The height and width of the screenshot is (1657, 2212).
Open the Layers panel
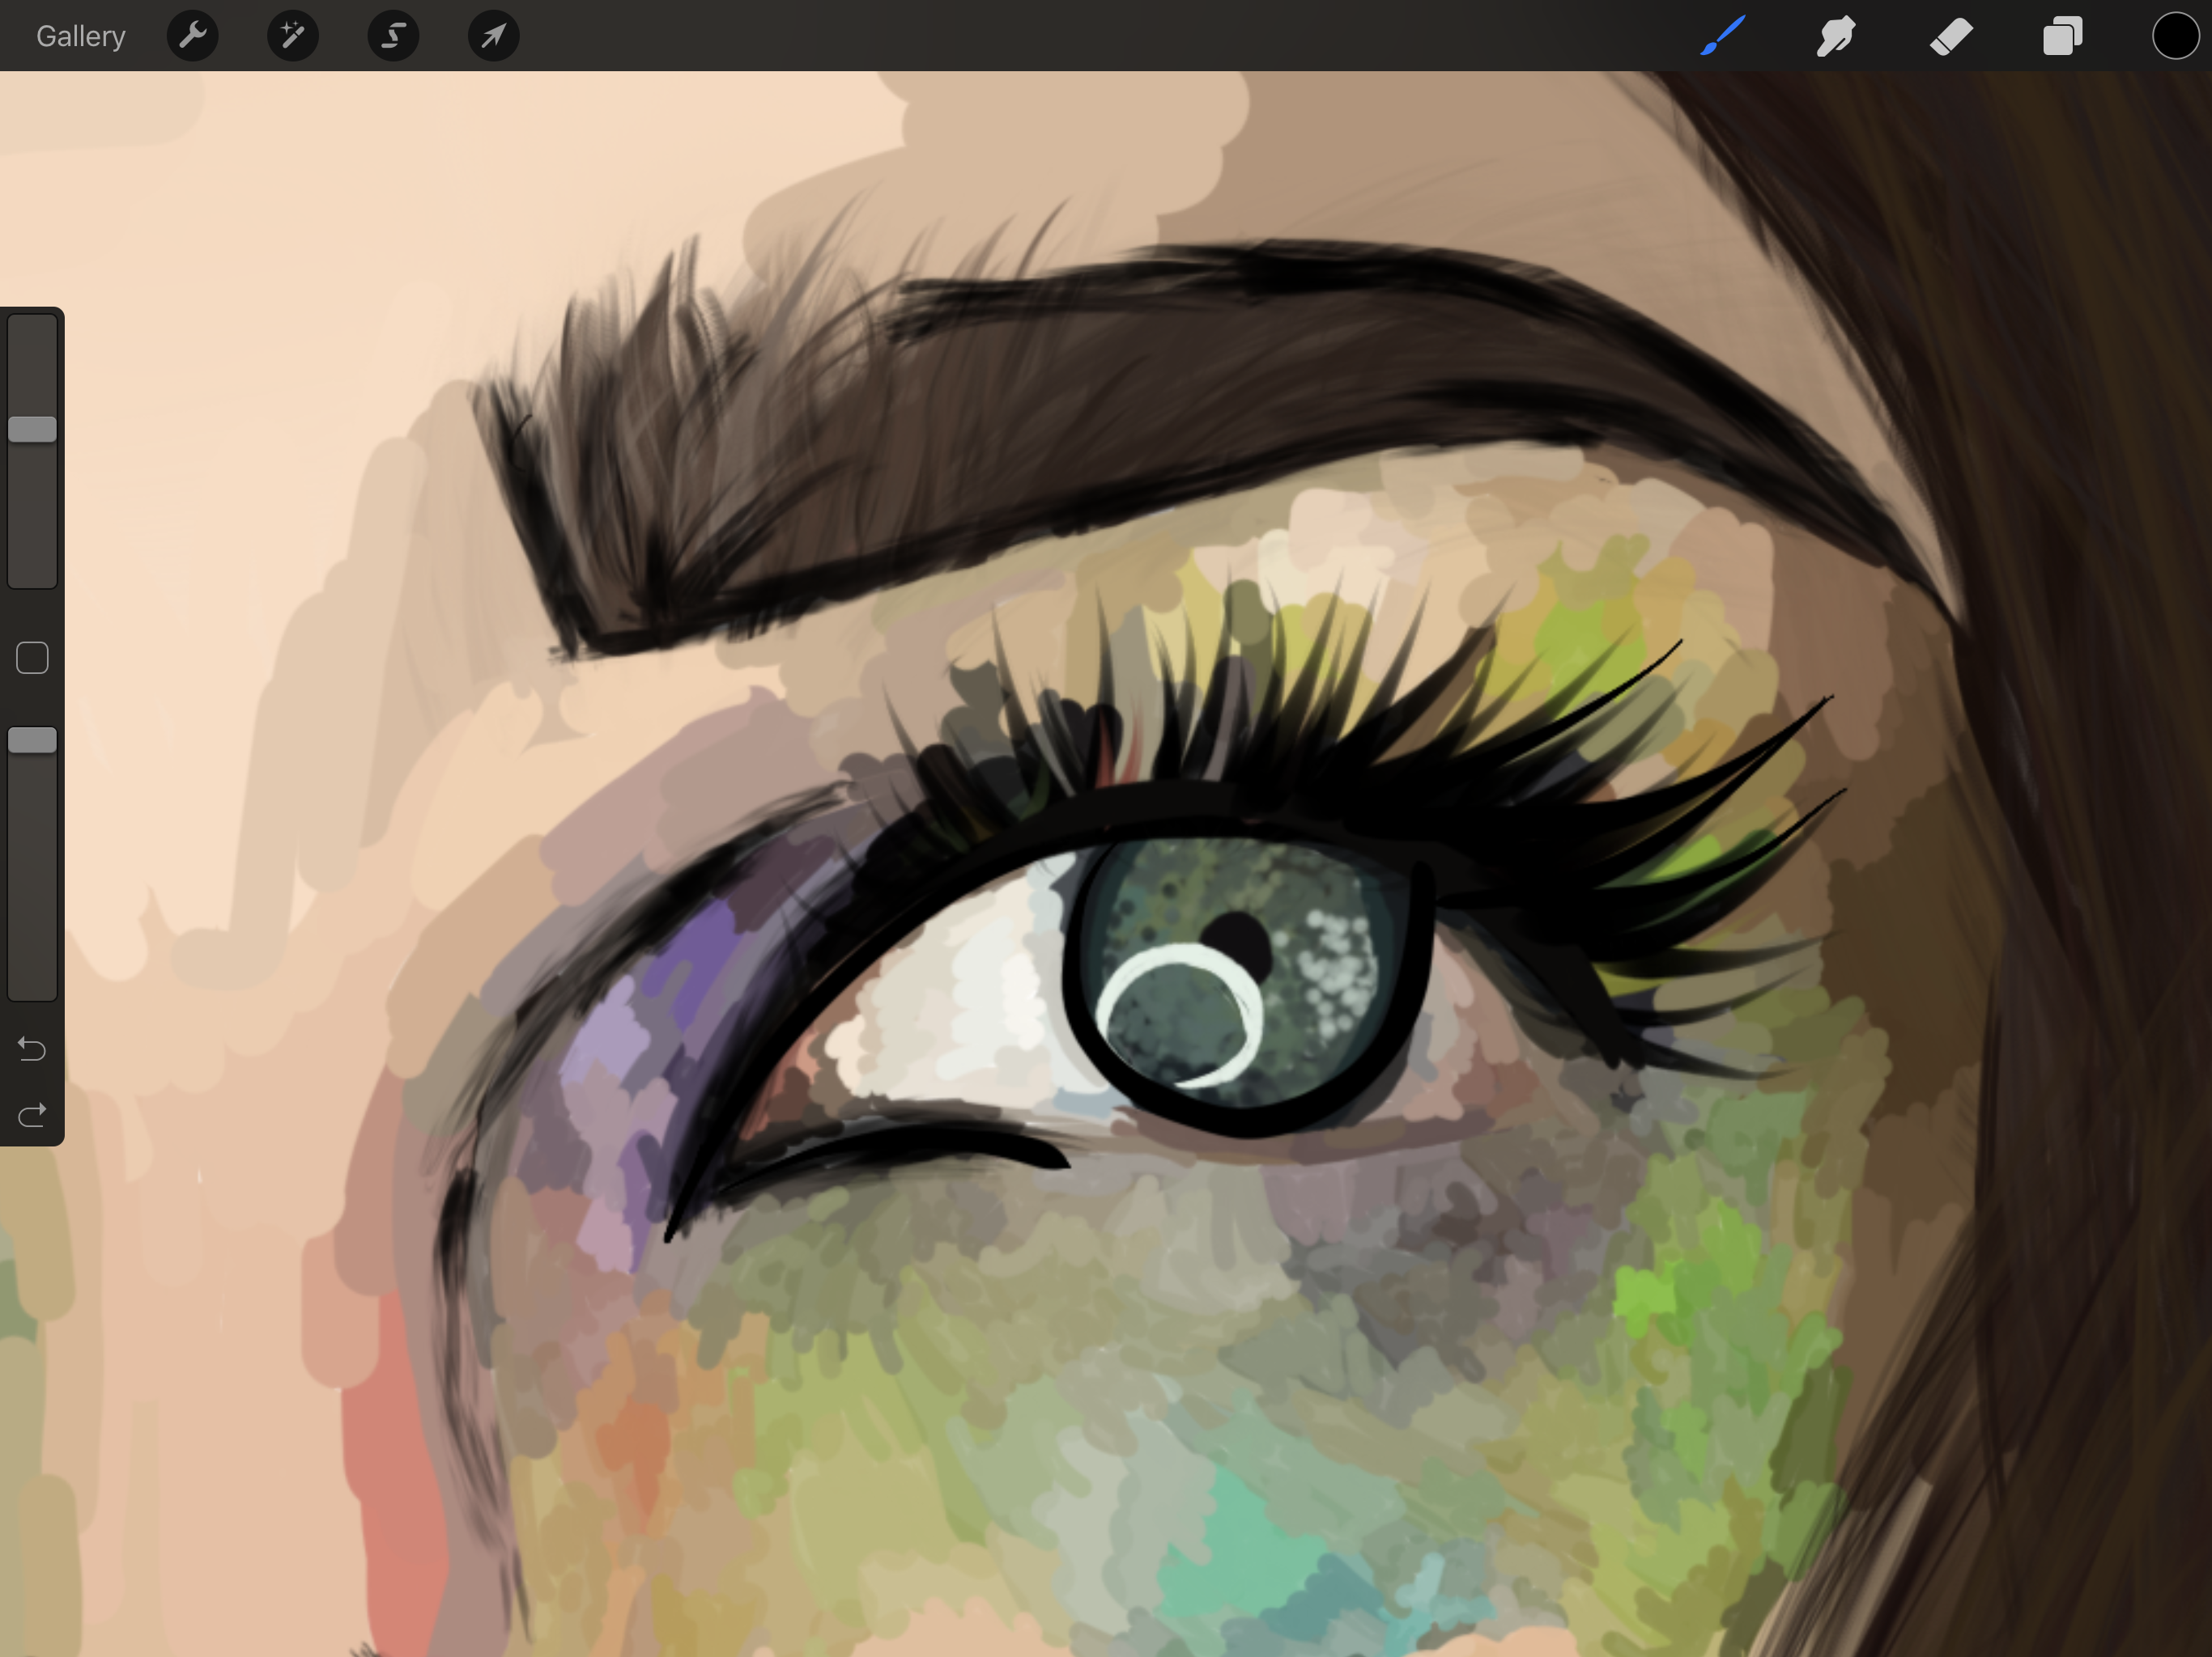pos(2062,36)
